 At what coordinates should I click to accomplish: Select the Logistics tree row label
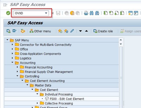(26, 58)
